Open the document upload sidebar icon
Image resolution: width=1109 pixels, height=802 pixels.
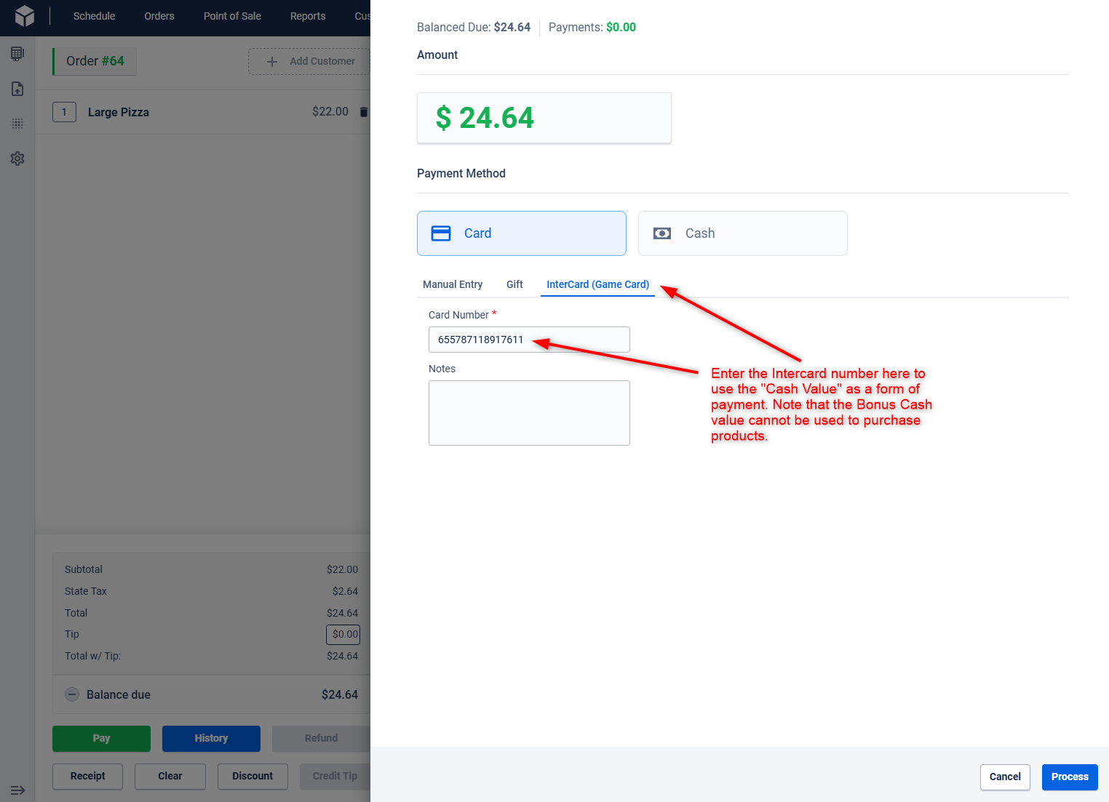point(17,89)
